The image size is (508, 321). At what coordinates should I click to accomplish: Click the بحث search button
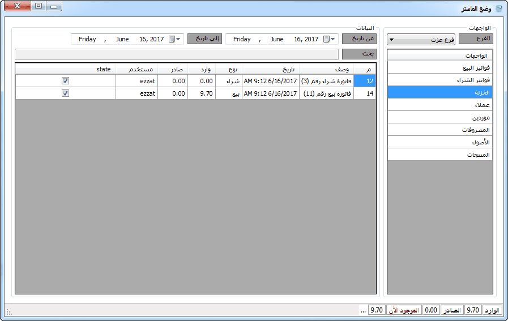(359, 54)
